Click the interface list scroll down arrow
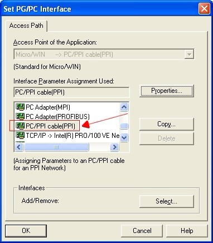 124,138
